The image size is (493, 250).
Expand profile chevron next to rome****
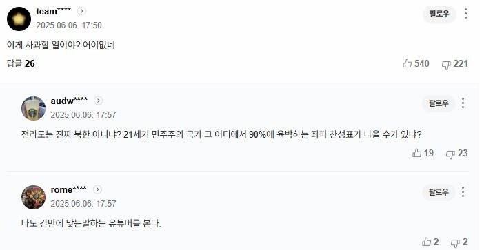point(97,189)
